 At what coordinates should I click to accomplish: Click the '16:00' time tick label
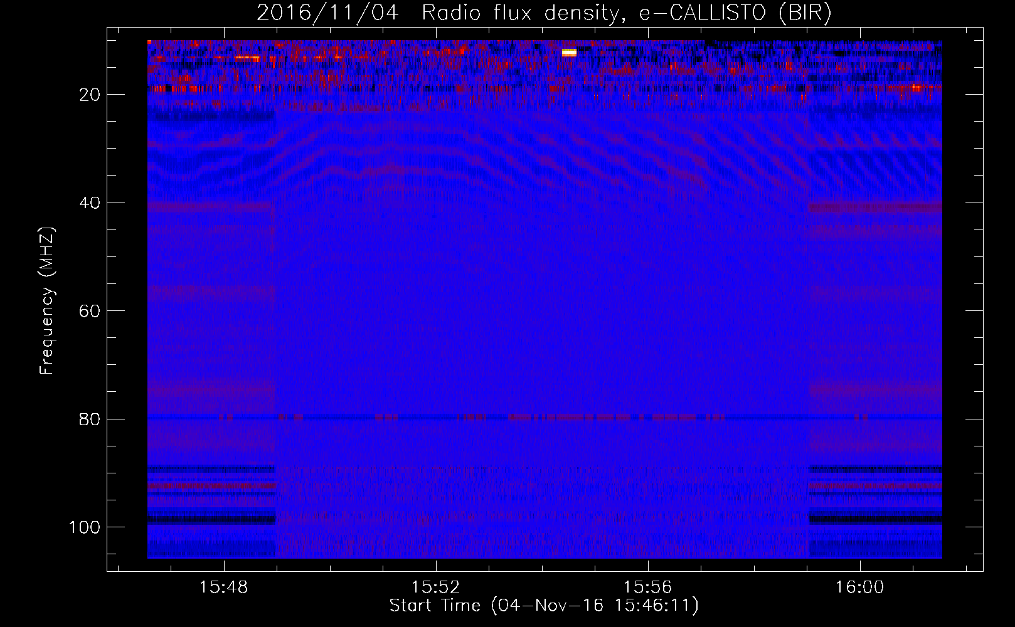click(859, 587)
